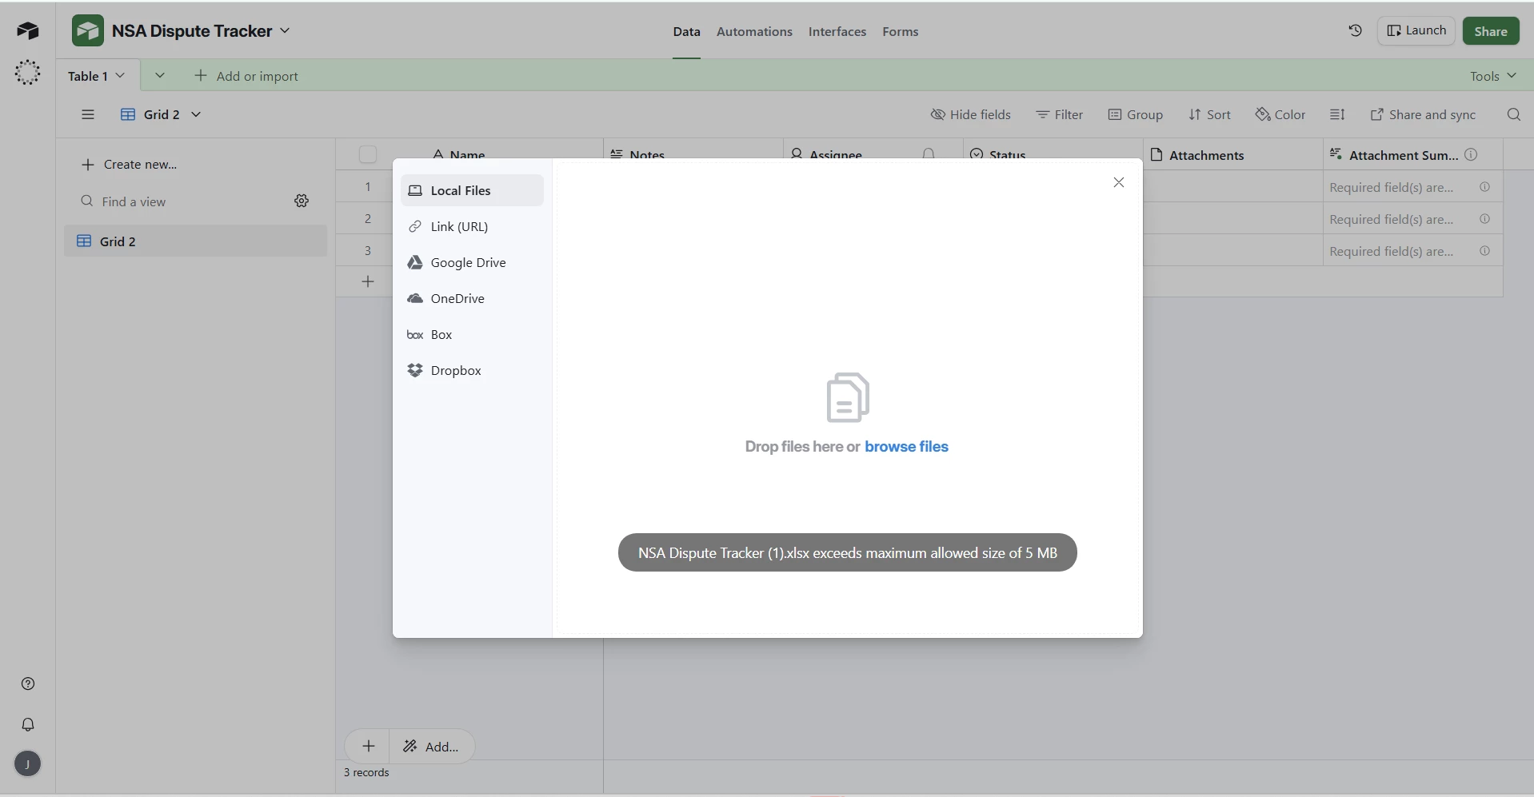This screenshot has width=1534, height=797.
Task: Click the Airtable home logo icon
Action: point(27,30)
